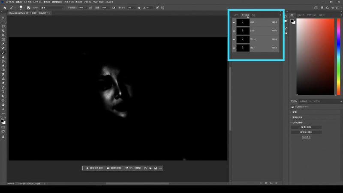Toggle the ブルー channel eye icon

pos(234,48)
